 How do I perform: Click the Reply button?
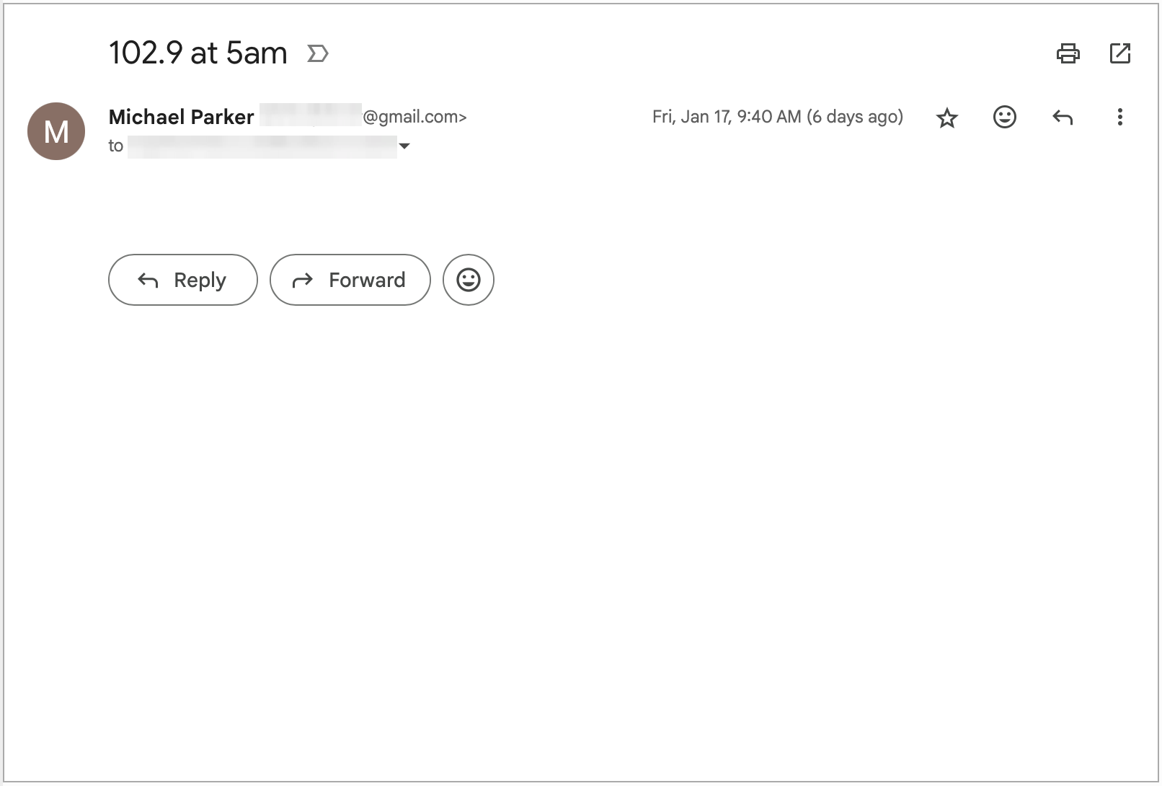pyautogui.click(x=182, y=280)
